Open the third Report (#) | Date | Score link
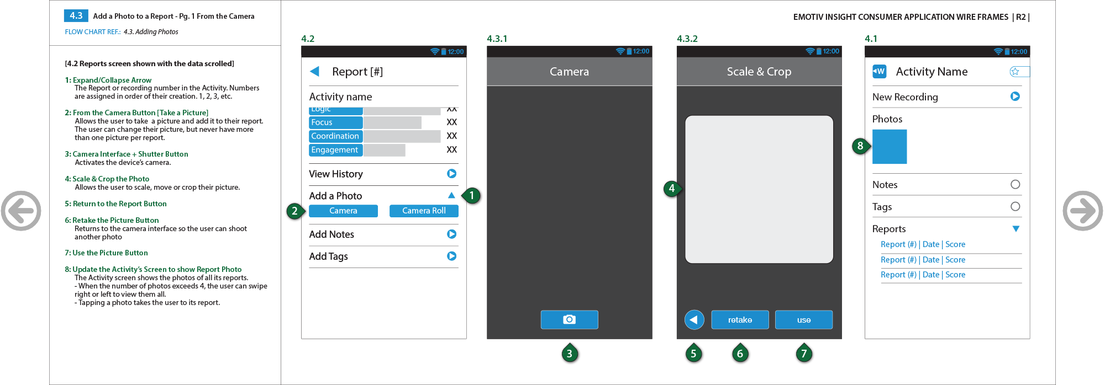This screenshot has width=1105, height=385. point(923,275)
